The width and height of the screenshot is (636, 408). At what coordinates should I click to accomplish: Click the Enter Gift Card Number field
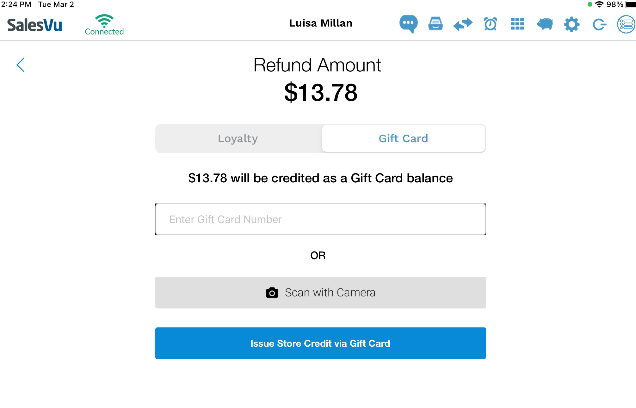click(x=320, y=219)
